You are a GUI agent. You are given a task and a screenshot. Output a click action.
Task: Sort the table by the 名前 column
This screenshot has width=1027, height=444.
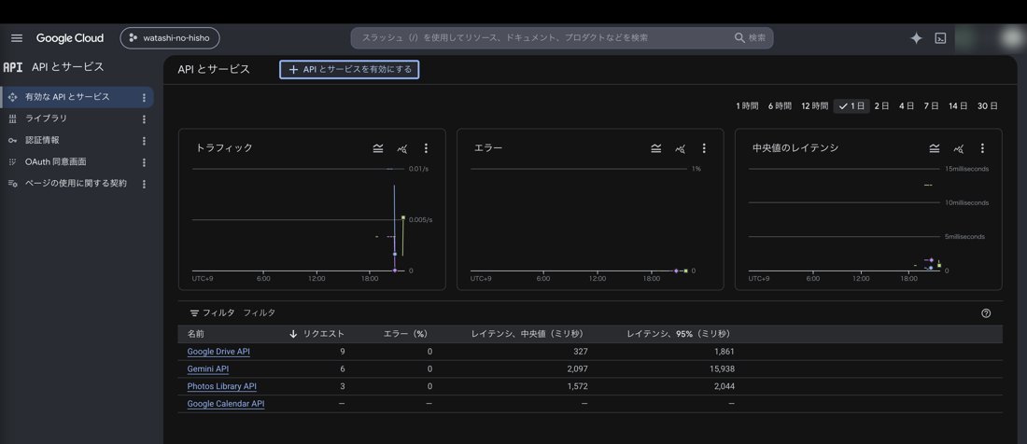point(195,334)
